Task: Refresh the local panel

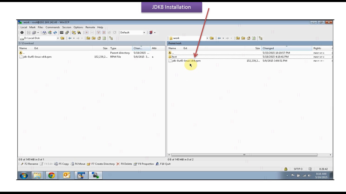Action: tap(104, 38)
